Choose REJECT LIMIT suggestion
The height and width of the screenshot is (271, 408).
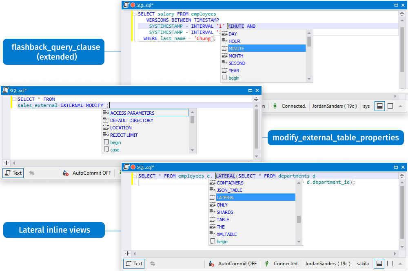[x=146, y=135]
